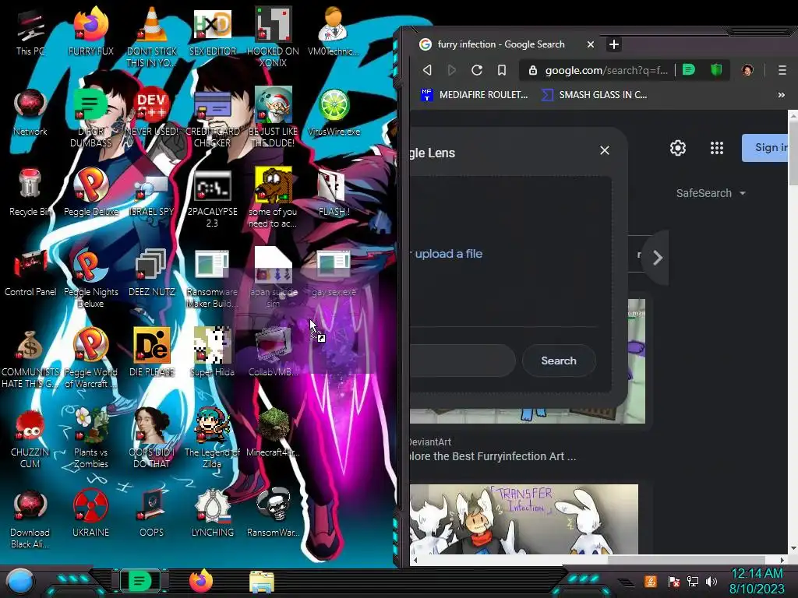Image resolution: width=798 pixels, height=598 pixels.
Task: Select the Peggle Nights Deluxe shortcut
Action: pos(90,279)
